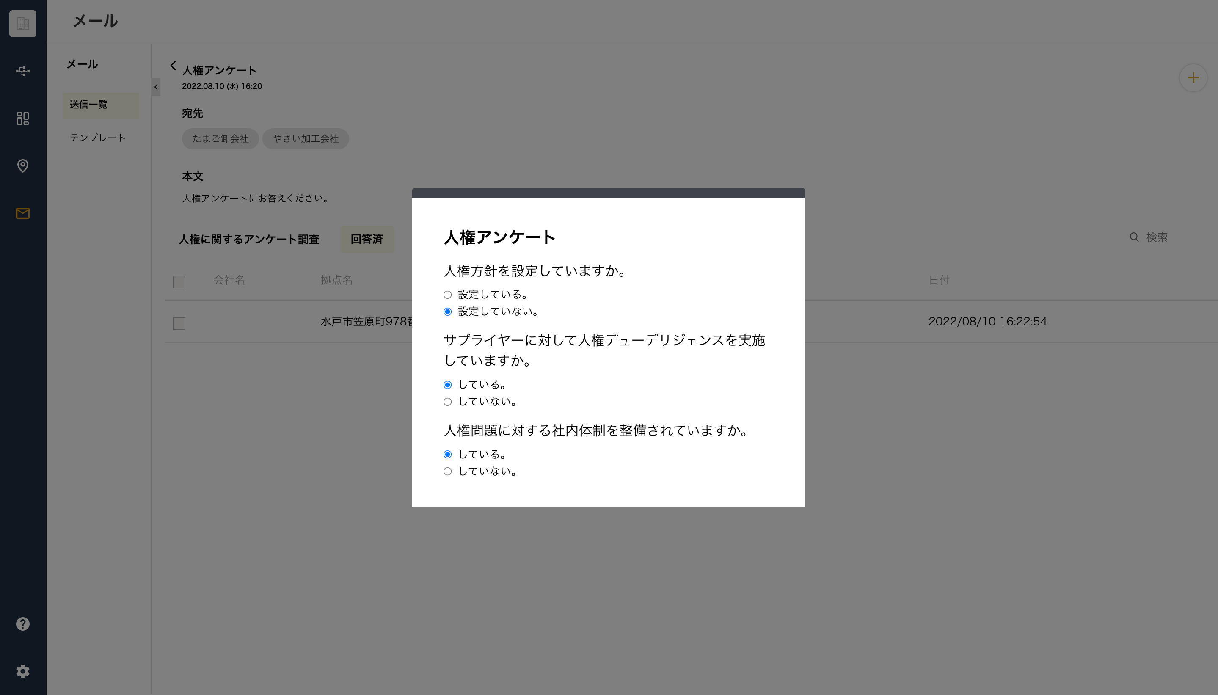Screen dimensions: 1218x695
Task: Select 設定していない radio option
Action: (447, 312)
